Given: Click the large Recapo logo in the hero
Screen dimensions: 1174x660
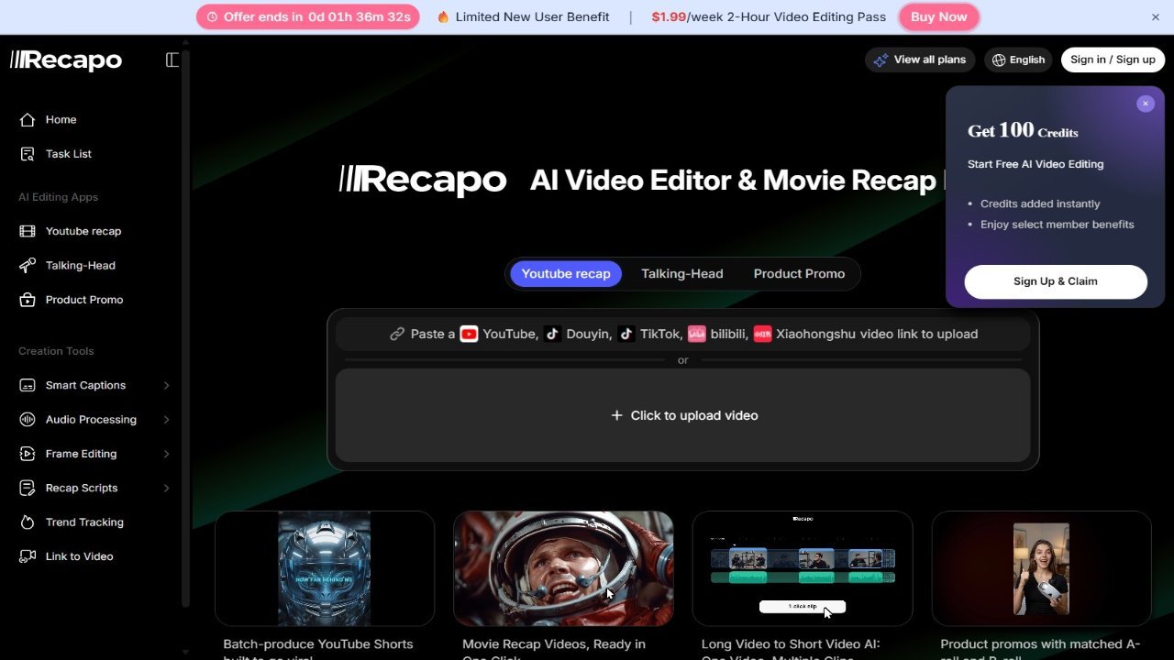Looking at the screenshot, I should click(423, 180).
